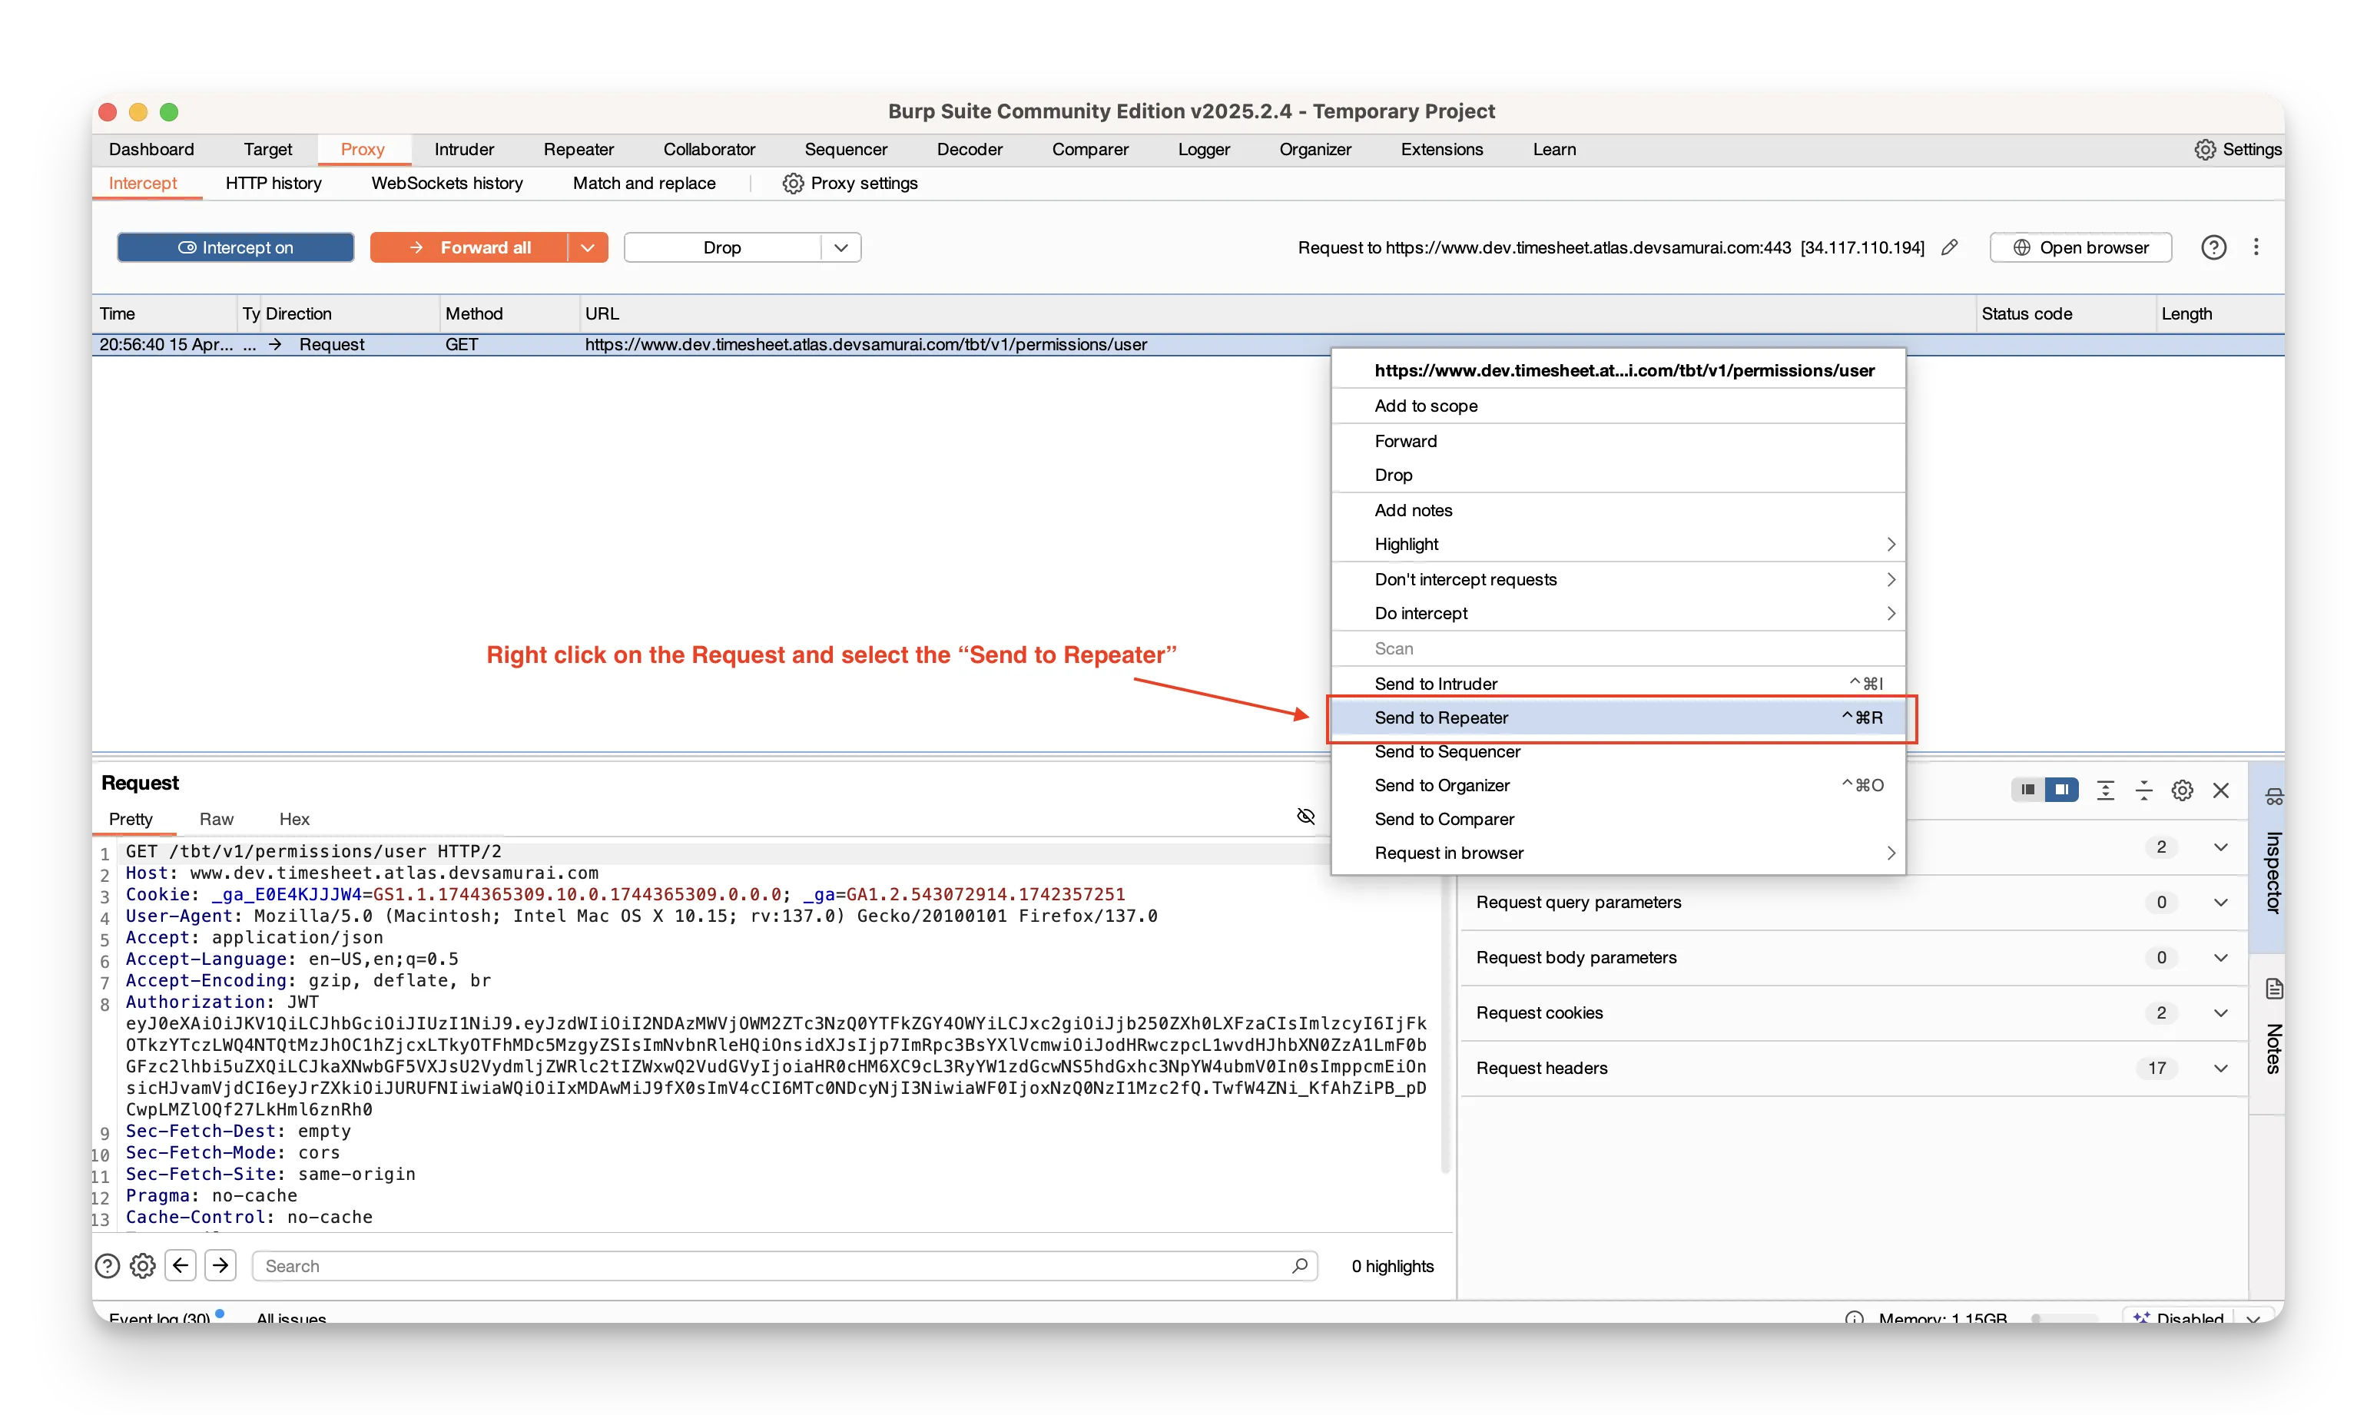Expand Request headers section
Image resolution: width=2377 pixels, height=1415 pixels.
click(x=2220, y=1068)
